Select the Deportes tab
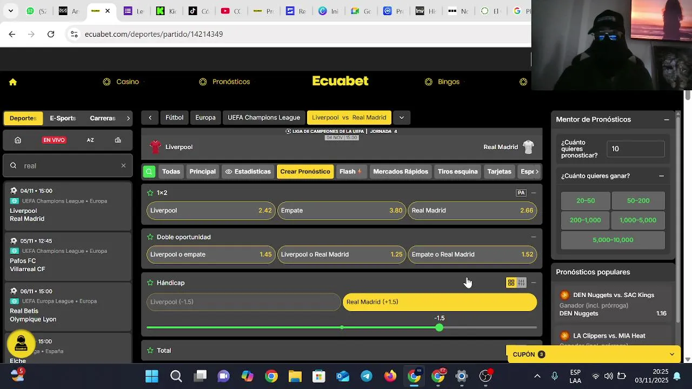Viewport: 692px width, 389px height. pyautogui.click(x=23, y=118)
